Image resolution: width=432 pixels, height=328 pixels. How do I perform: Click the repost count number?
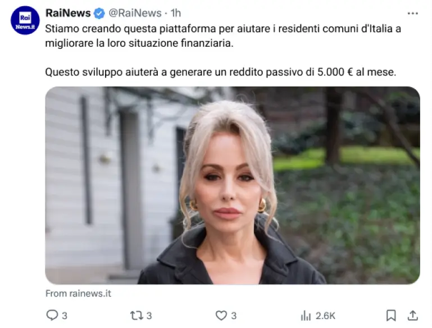[x=149, y=316]
